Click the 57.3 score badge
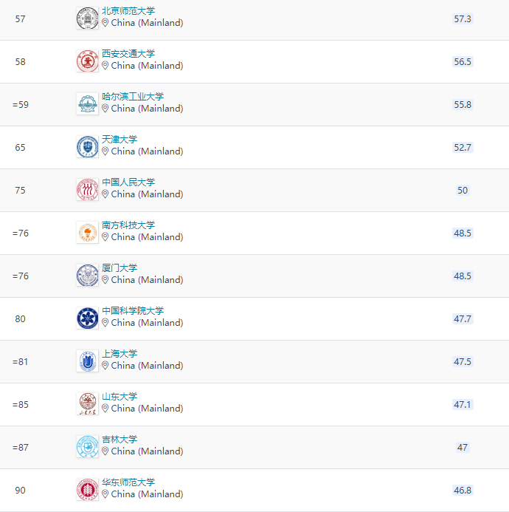The height and width of the screenshot is (512, 509). (463, 19)
